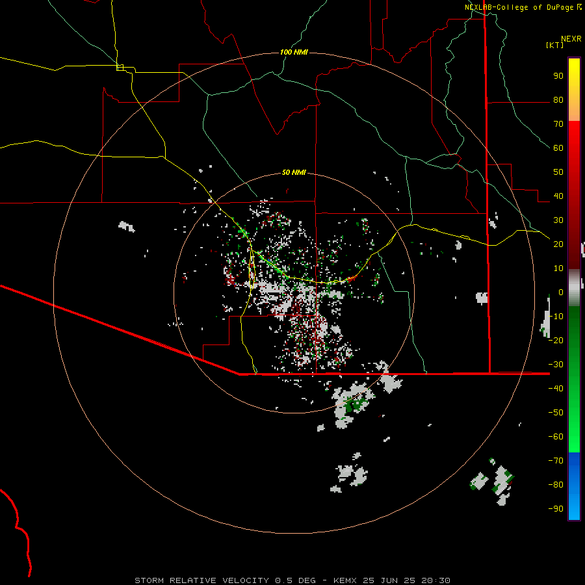Click the -90 value on the velocity scale
Screen dimensions: 585x585
coord(556,509)
